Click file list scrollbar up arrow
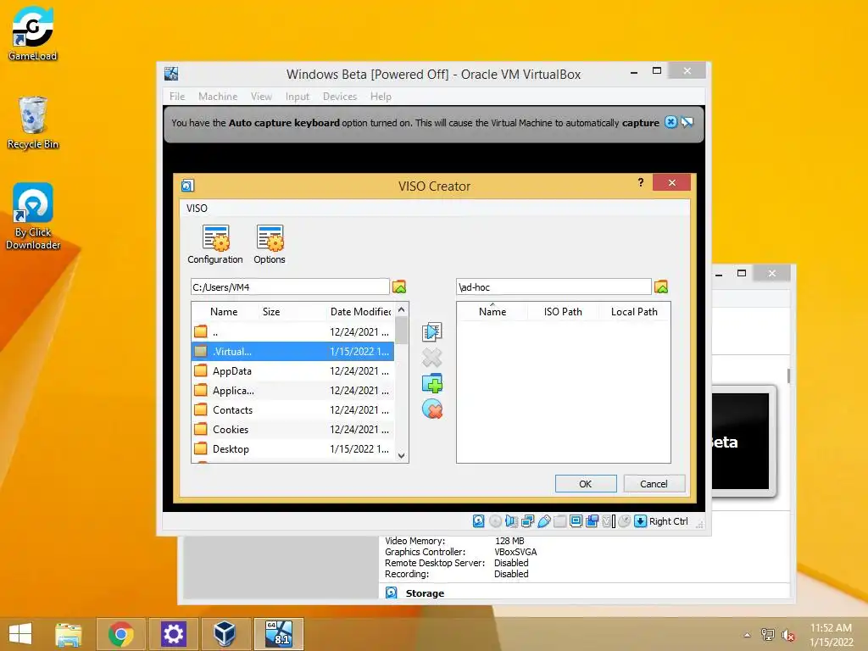The height and width of the screenshot is (651, 868). pyautogui.click(x=401, y=309)
